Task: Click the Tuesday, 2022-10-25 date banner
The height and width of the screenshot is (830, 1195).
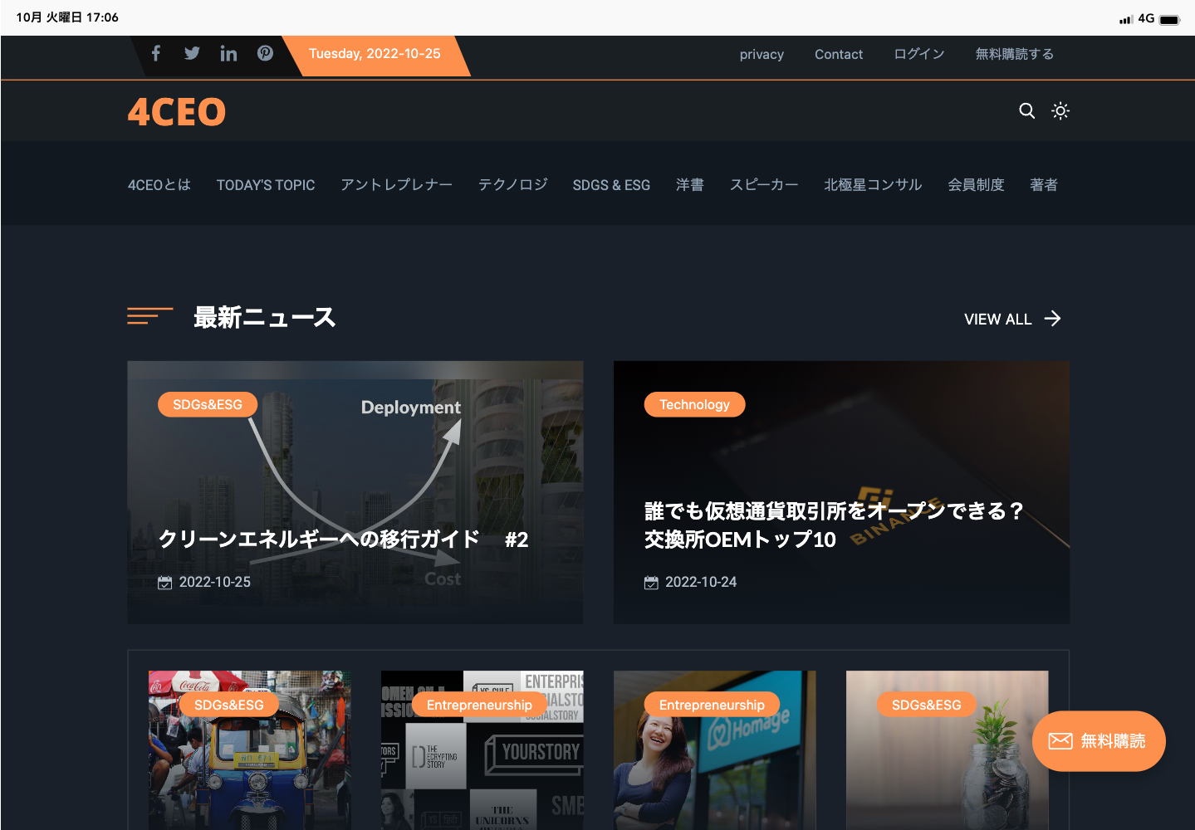Action: point(375,55)
